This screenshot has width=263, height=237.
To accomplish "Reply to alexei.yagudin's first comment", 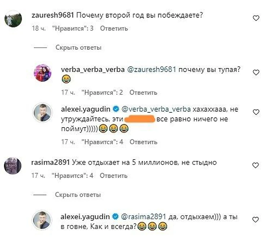I will click(x=143, y=142).
